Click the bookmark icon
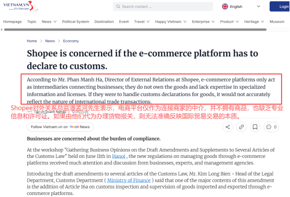Screen dimensions: 290x197 coord(255,127)
